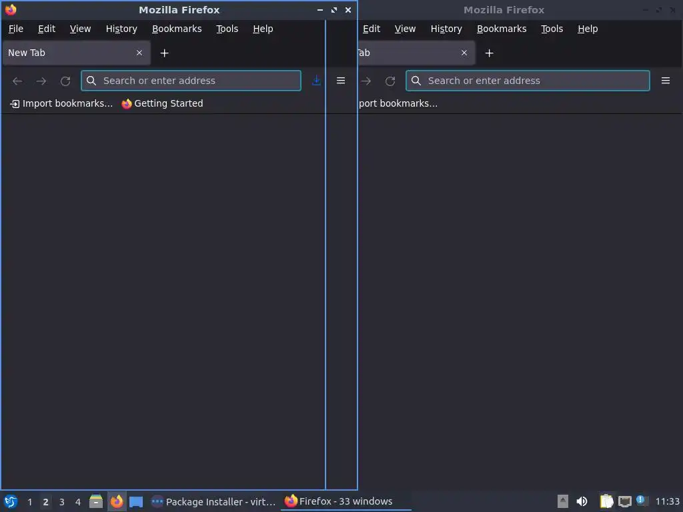Open the volume control in system tray
Screen dimensions: 683x512
point(582,501)
